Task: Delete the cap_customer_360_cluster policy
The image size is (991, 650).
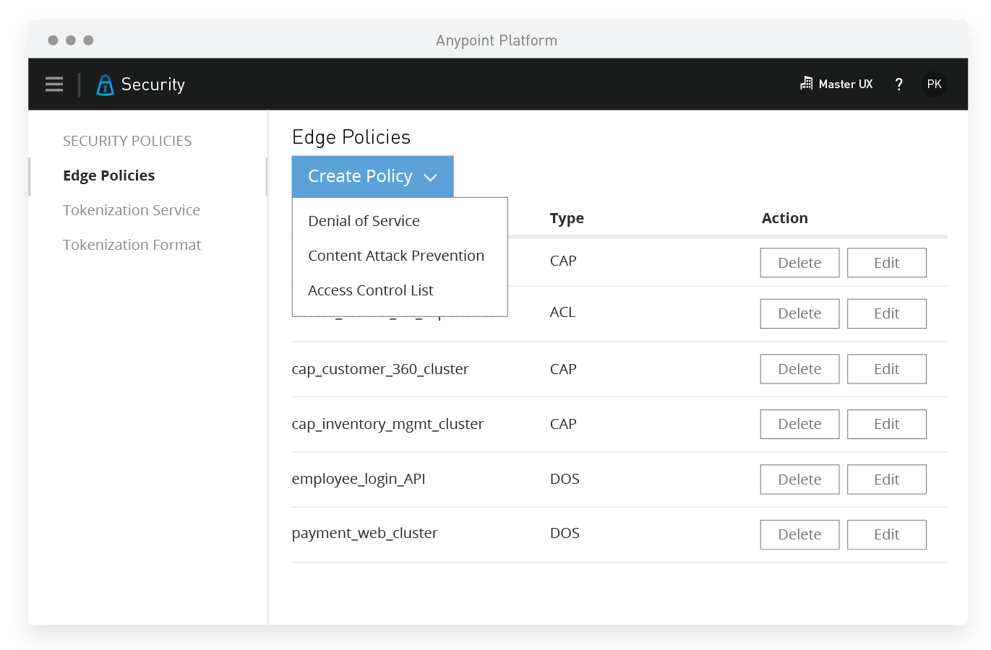Action: point(799,368)
